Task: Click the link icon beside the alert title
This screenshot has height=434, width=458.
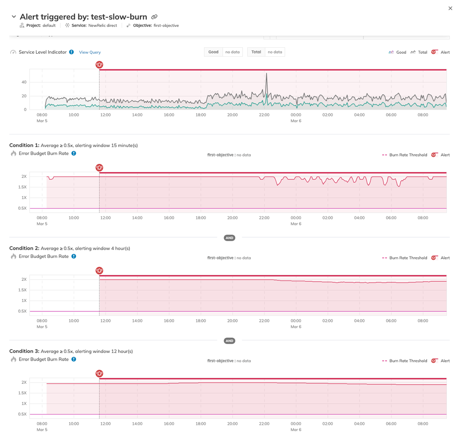Action: pyautogui.click(x=154, y=17)
